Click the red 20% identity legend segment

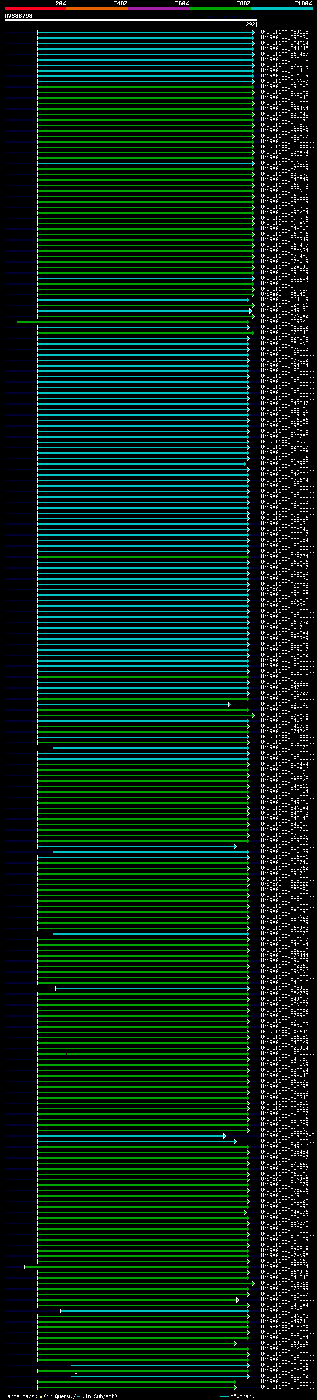coord(35,9)
